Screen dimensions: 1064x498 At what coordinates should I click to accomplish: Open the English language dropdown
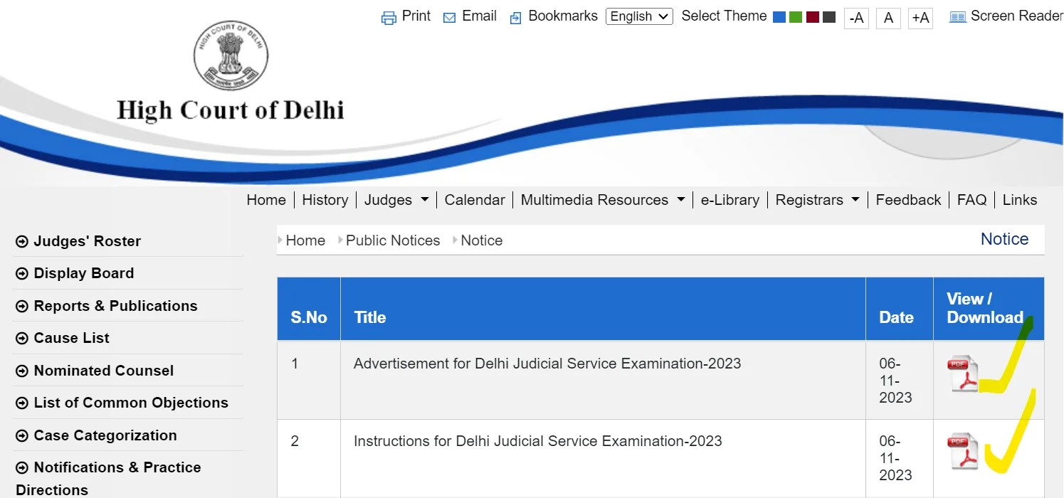click(639, 16)
